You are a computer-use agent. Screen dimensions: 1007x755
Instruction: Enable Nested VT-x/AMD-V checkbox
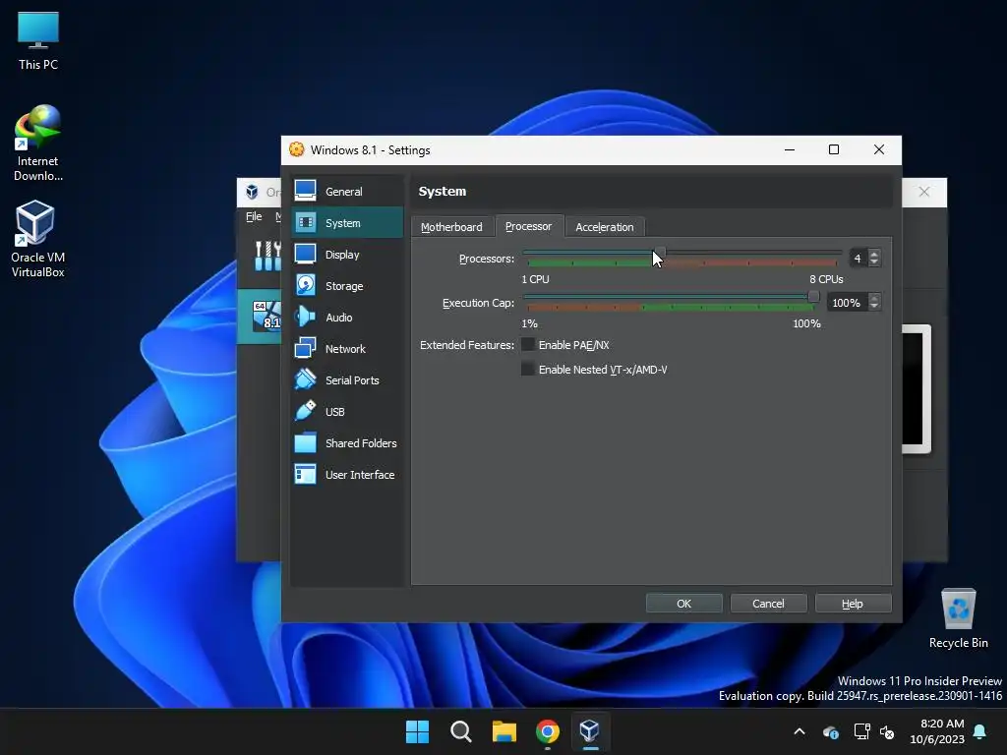pyautogui.click(x=528, y=370)
